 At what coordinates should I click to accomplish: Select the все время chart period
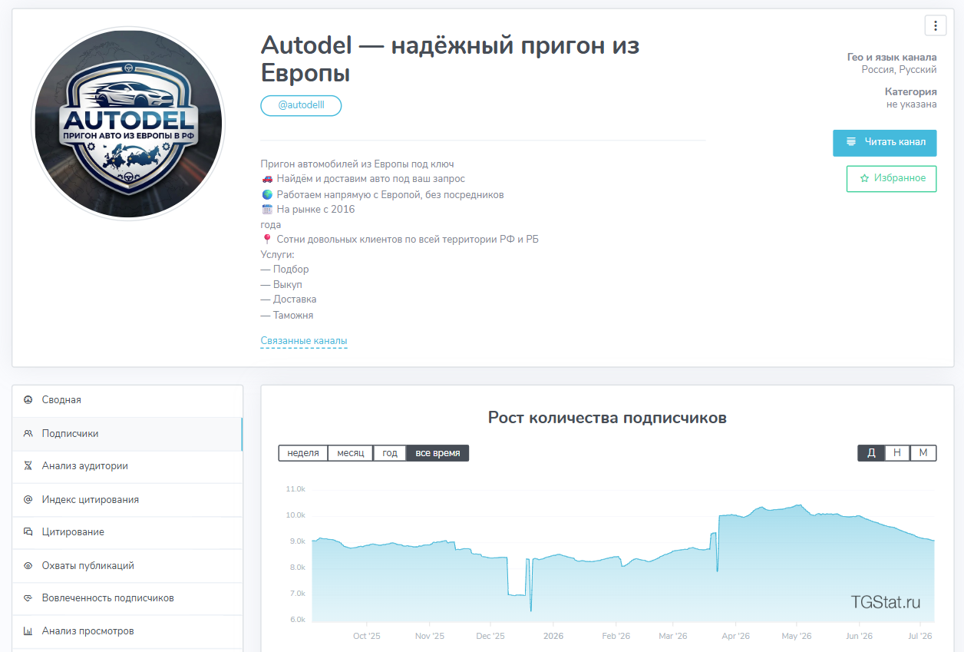(x=437, y=453)
